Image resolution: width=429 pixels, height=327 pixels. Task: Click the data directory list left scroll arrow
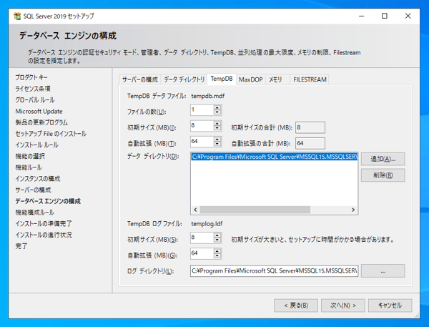(x=195, y=210)
